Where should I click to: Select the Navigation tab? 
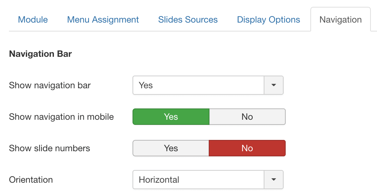click(x=341, y=19)
